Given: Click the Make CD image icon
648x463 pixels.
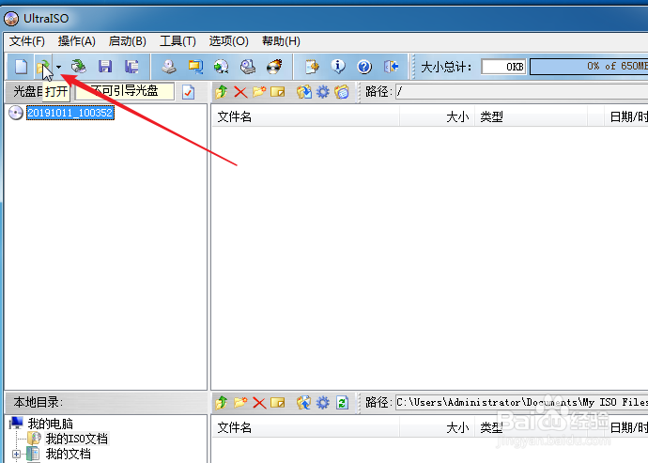Looking at the screenshot, I should 169,67.
